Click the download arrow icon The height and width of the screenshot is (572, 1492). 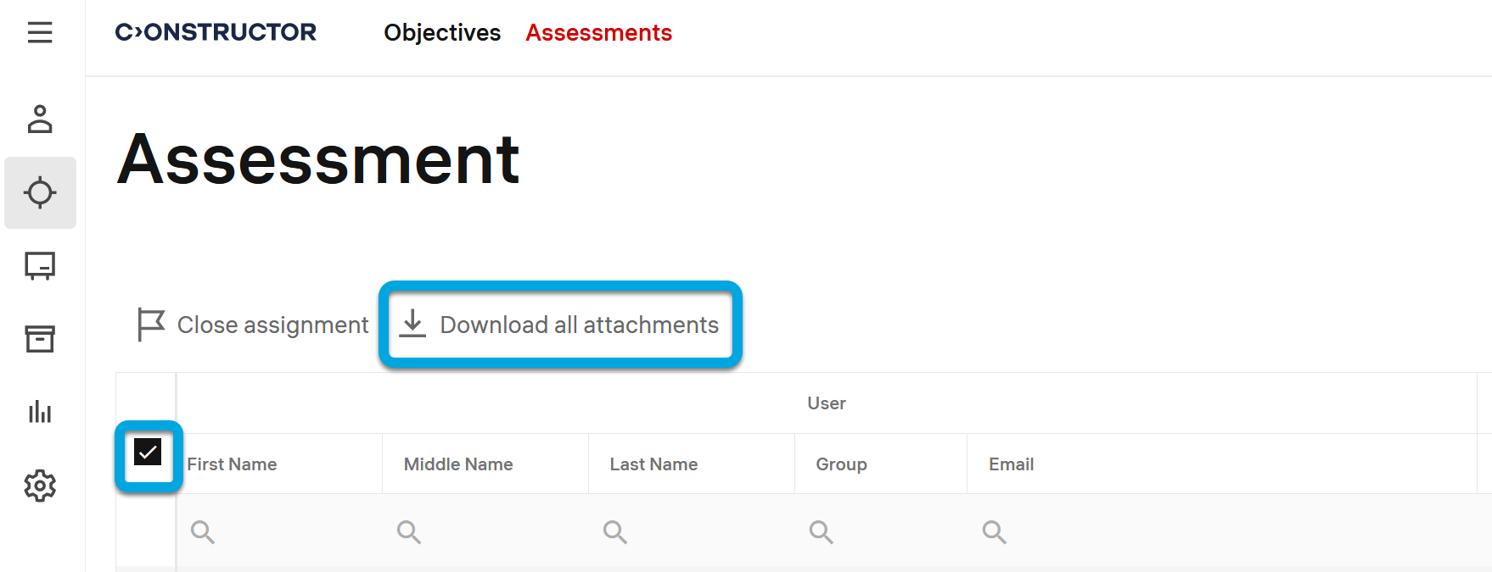(412, 324)
